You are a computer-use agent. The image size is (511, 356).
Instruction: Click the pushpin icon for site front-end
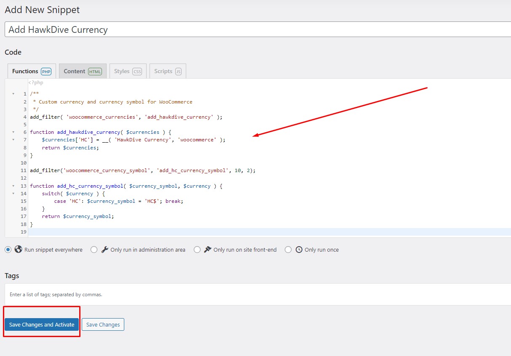208,250
